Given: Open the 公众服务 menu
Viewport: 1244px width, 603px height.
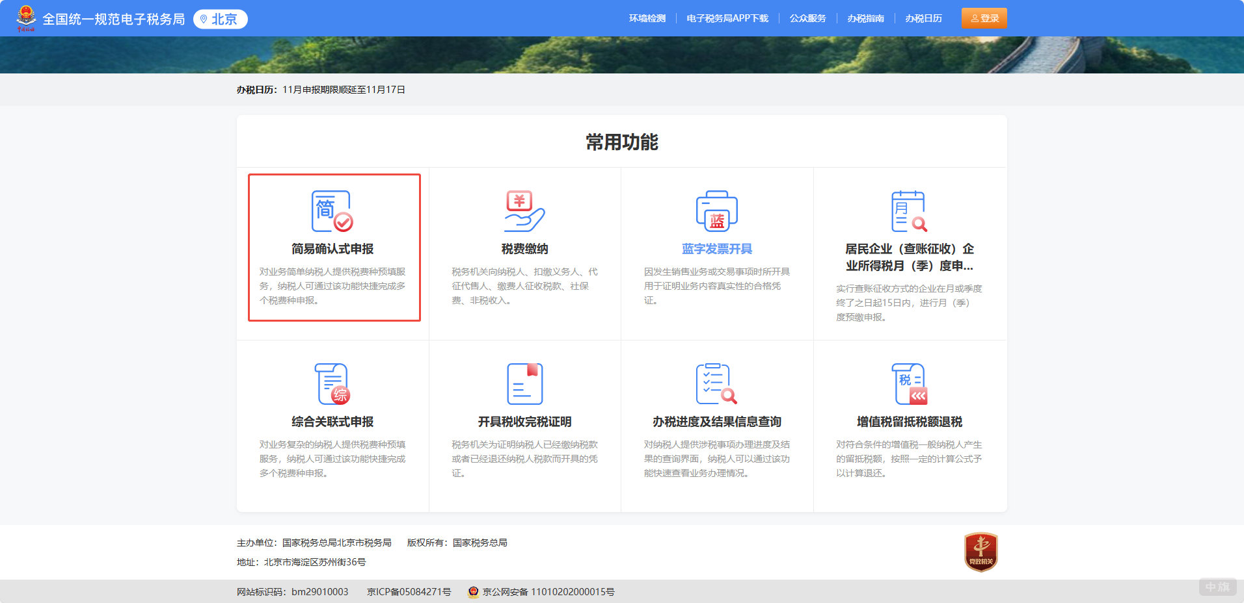Looking at the screenshot, I should (x=807, y=18).
